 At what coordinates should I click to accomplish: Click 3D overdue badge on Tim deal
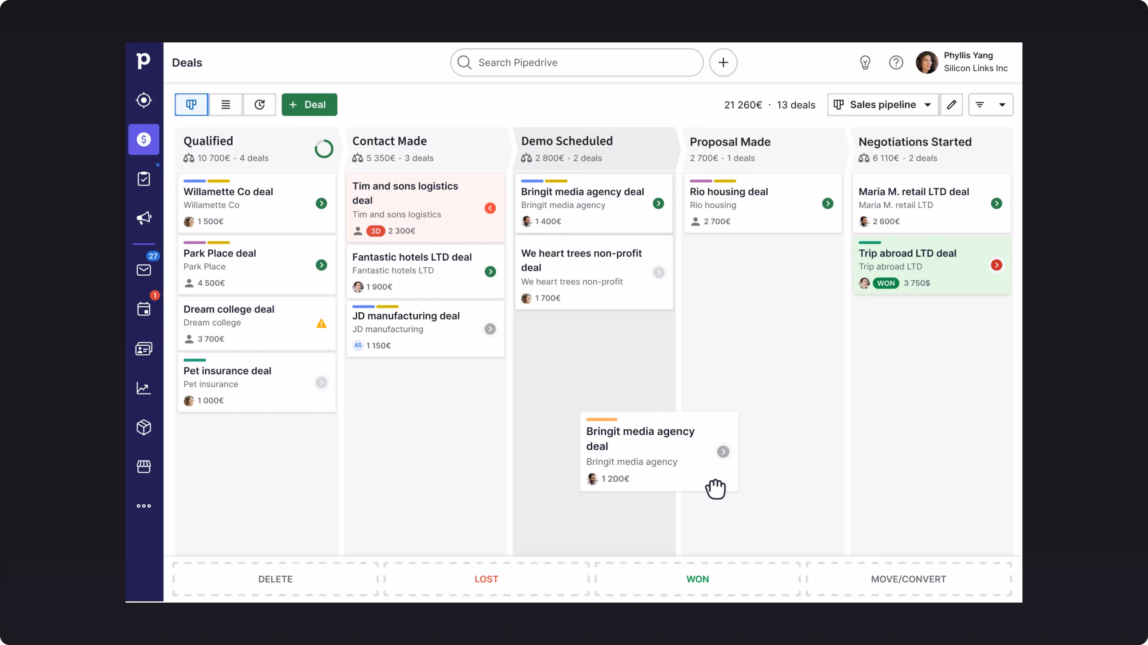tap(376, 231)
